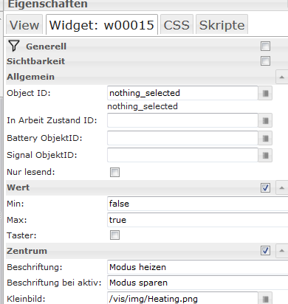Screen dimensions: 288x304
Task: Click the filter funnel icon beside Generell
Action: coord(14,46)
